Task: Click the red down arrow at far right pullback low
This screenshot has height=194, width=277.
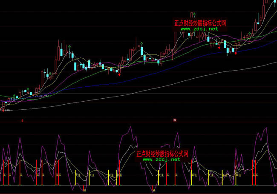Action: (236, 53)
